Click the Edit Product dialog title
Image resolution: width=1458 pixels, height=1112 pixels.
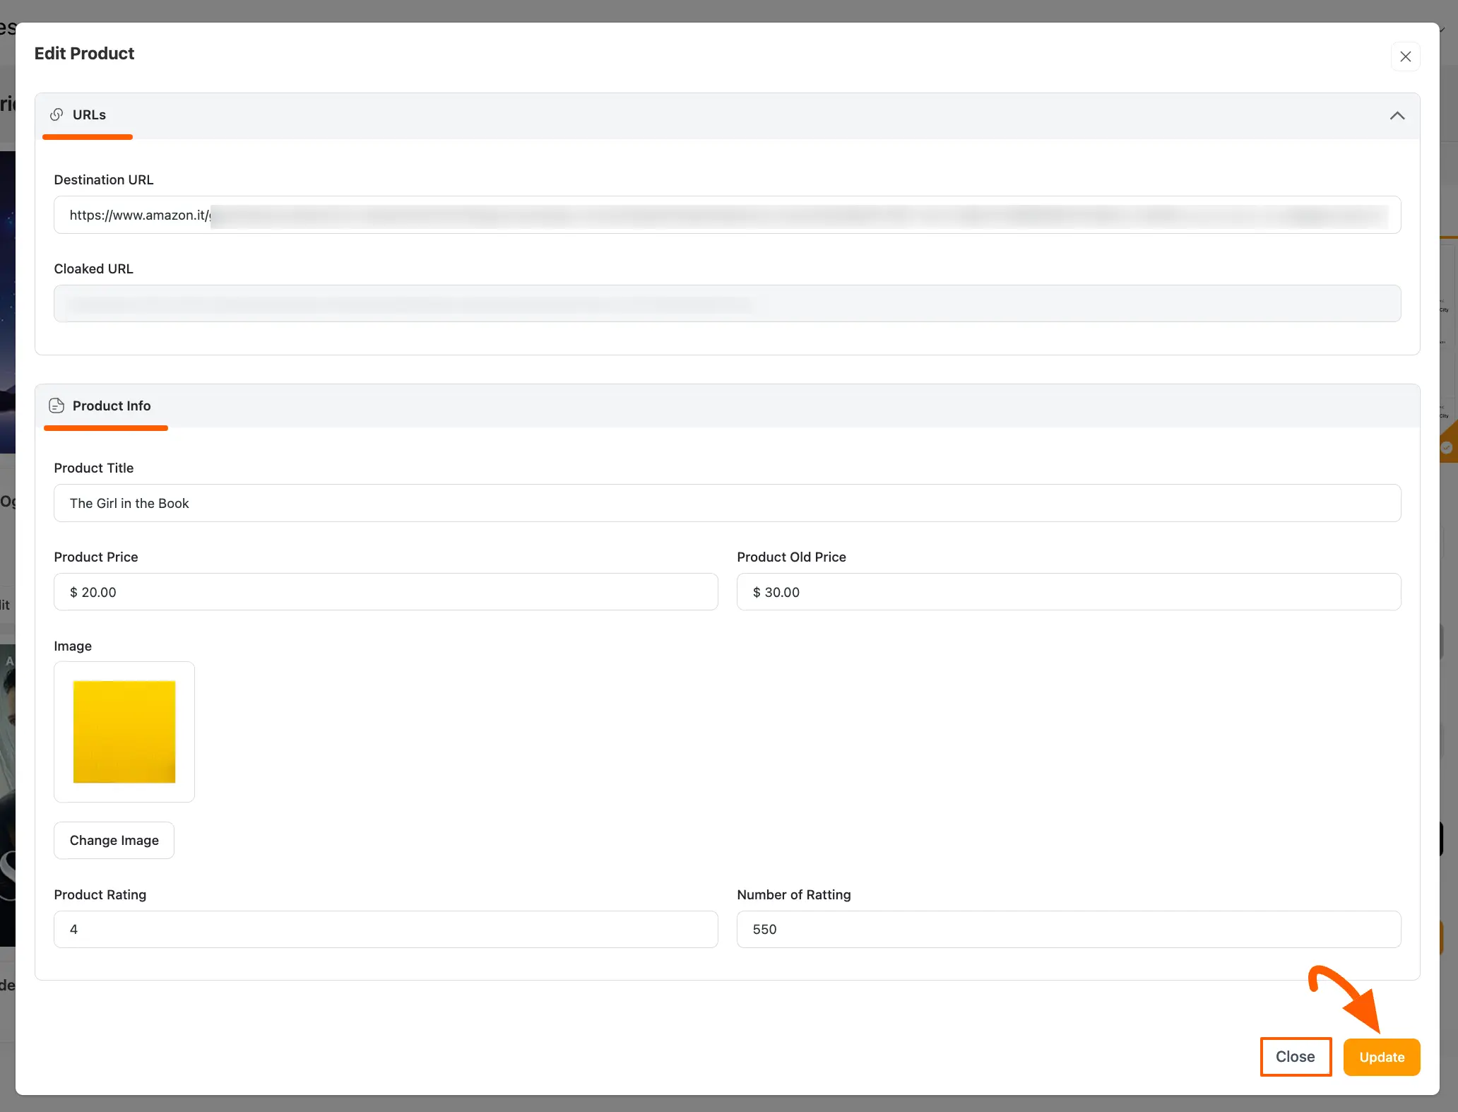pyautogui.click(x=84, y=54)
